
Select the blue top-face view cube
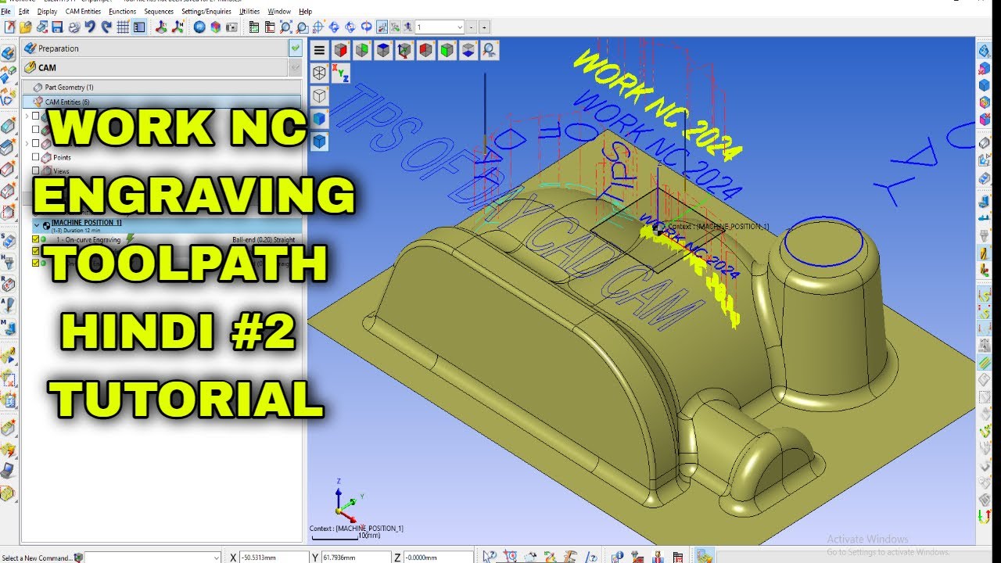(382, 51)
